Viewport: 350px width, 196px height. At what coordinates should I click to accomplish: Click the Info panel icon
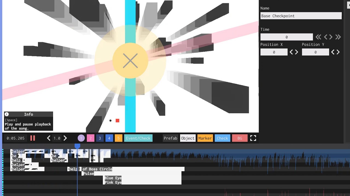tap(7, 114)
